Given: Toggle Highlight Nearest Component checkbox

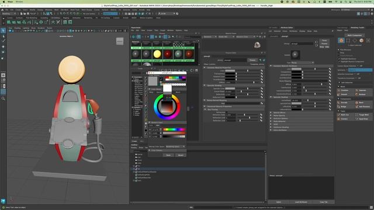Looking at the screenshot, I should point(339,61).
